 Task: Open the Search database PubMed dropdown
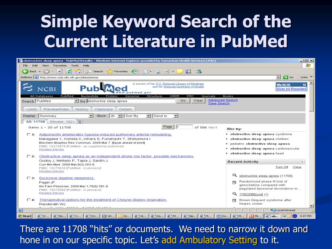click(76, 101)
